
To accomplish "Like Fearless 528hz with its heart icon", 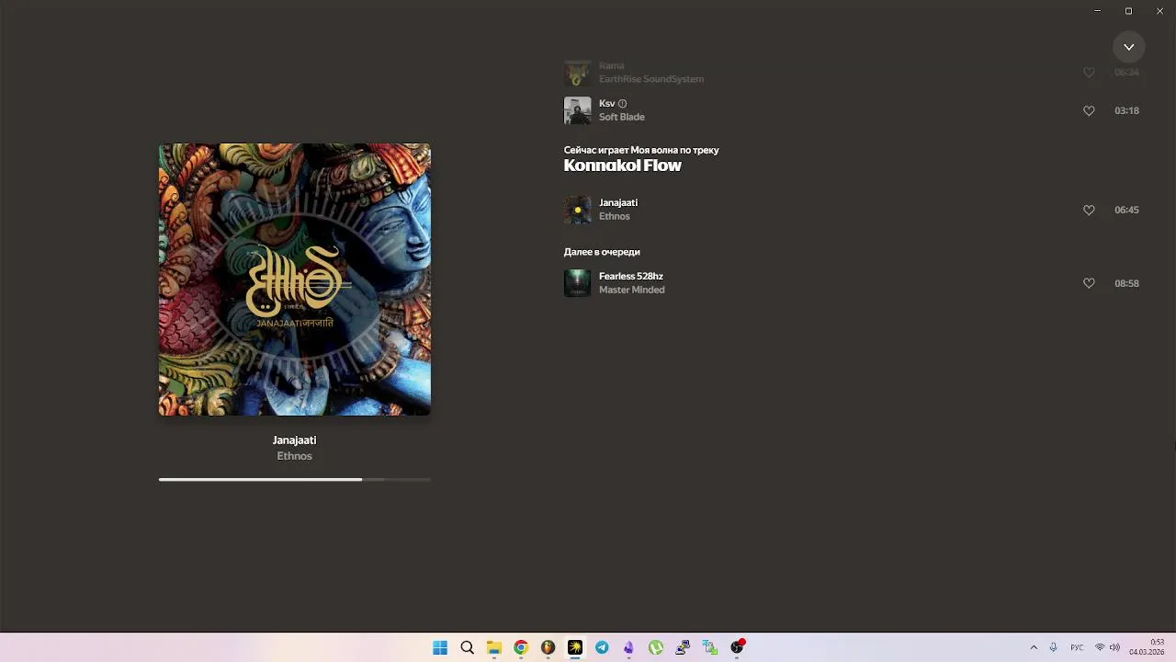I will [1089, 283].
